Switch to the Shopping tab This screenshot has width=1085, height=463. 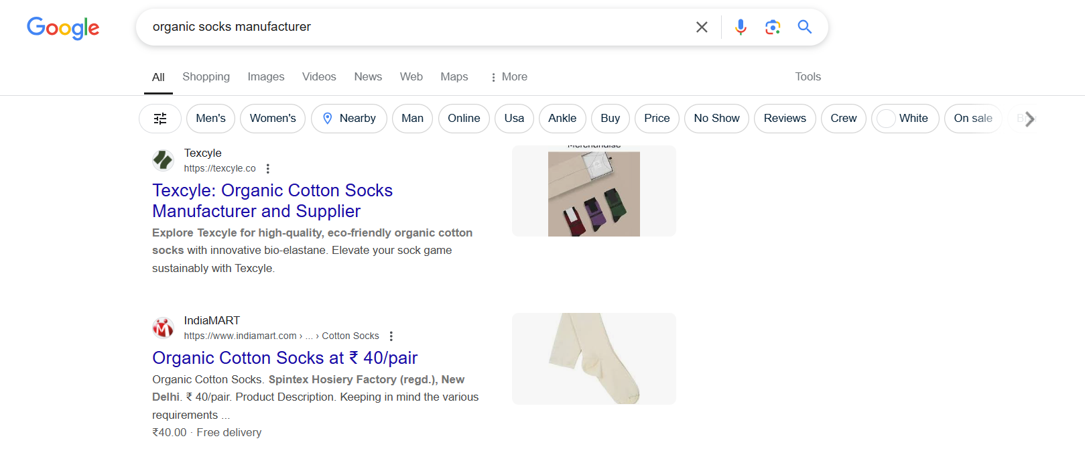pyautogui.click(x=206, y=77)
